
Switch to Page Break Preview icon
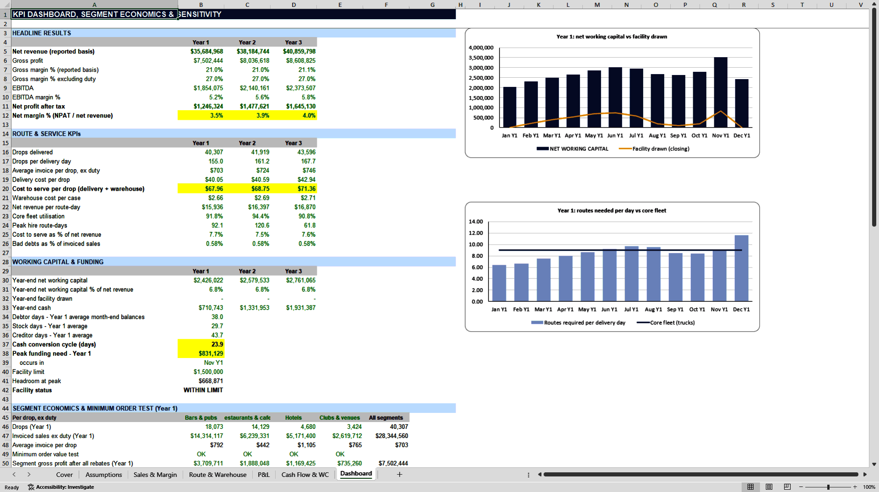tap(787, 487)
